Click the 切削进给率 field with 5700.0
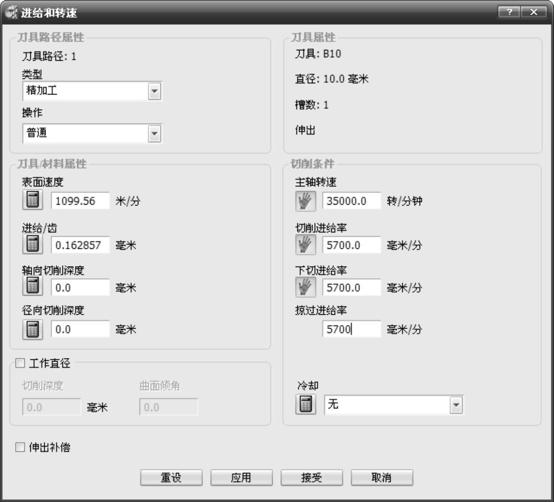 tap(352, 245)
